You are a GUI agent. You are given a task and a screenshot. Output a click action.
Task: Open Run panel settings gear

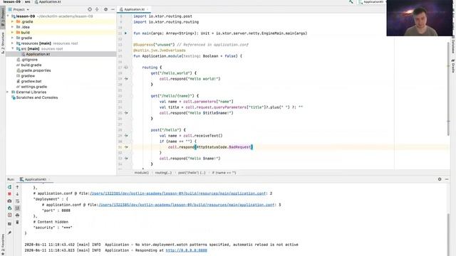click(440, 179)
